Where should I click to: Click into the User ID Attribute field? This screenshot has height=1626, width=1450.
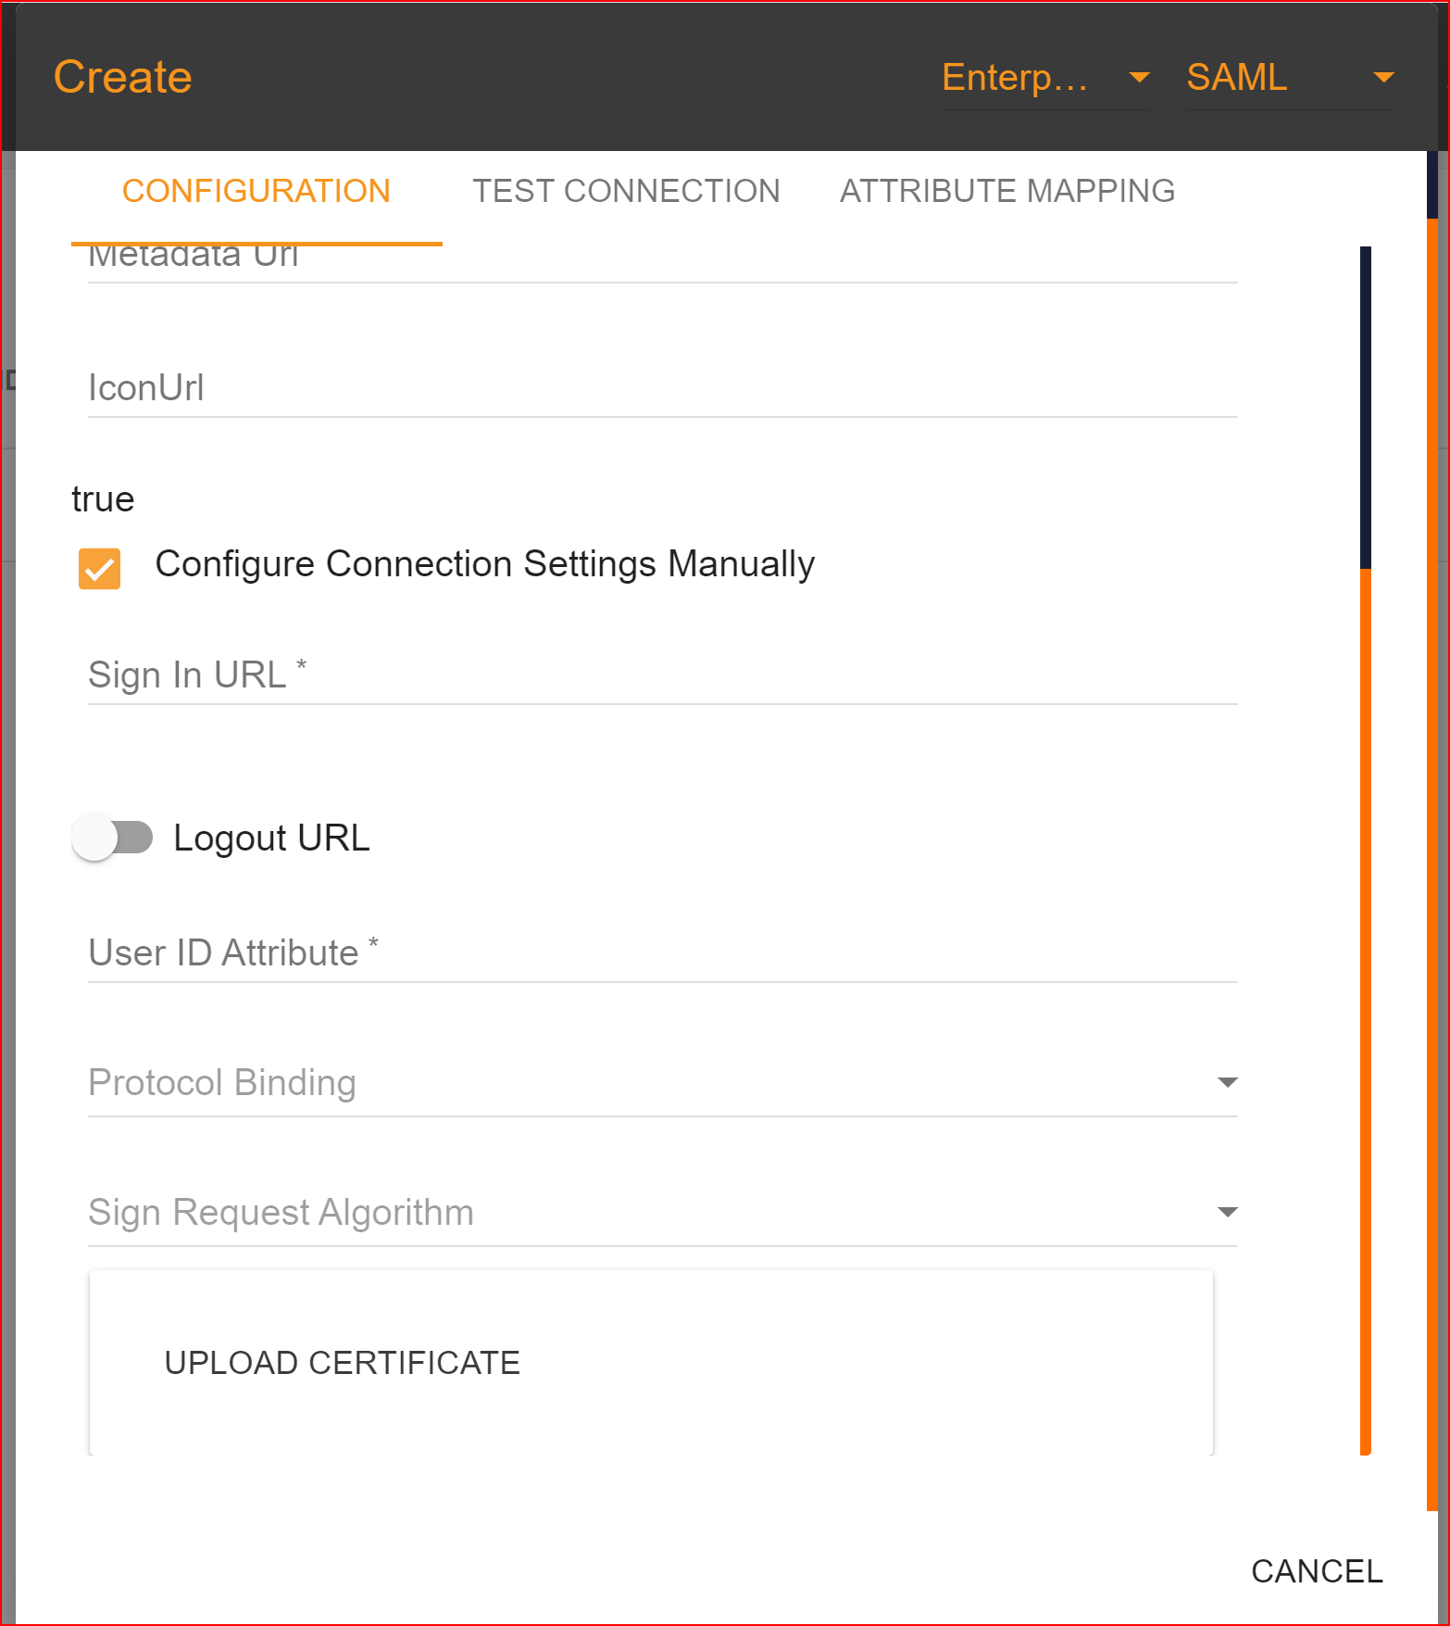click(x=663, y=952)
